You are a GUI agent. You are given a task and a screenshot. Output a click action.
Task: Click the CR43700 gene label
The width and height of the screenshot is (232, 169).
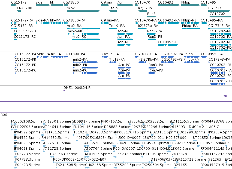pyautogui.click(x=25, y=8)
